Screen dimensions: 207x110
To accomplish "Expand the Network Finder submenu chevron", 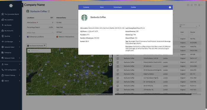I will click(20, 58).
